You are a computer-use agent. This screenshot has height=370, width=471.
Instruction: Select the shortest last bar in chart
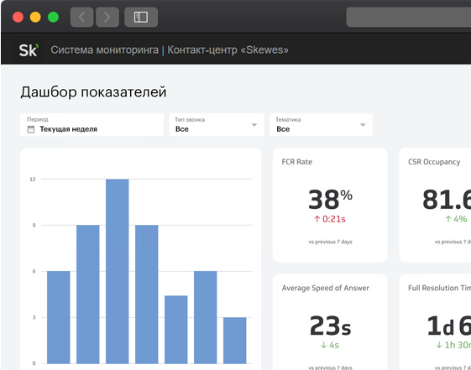234,341
